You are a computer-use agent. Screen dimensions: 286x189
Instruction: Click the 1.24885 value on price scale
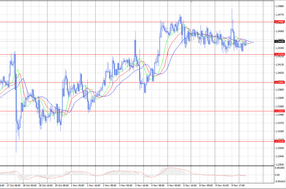pos(280,6)
